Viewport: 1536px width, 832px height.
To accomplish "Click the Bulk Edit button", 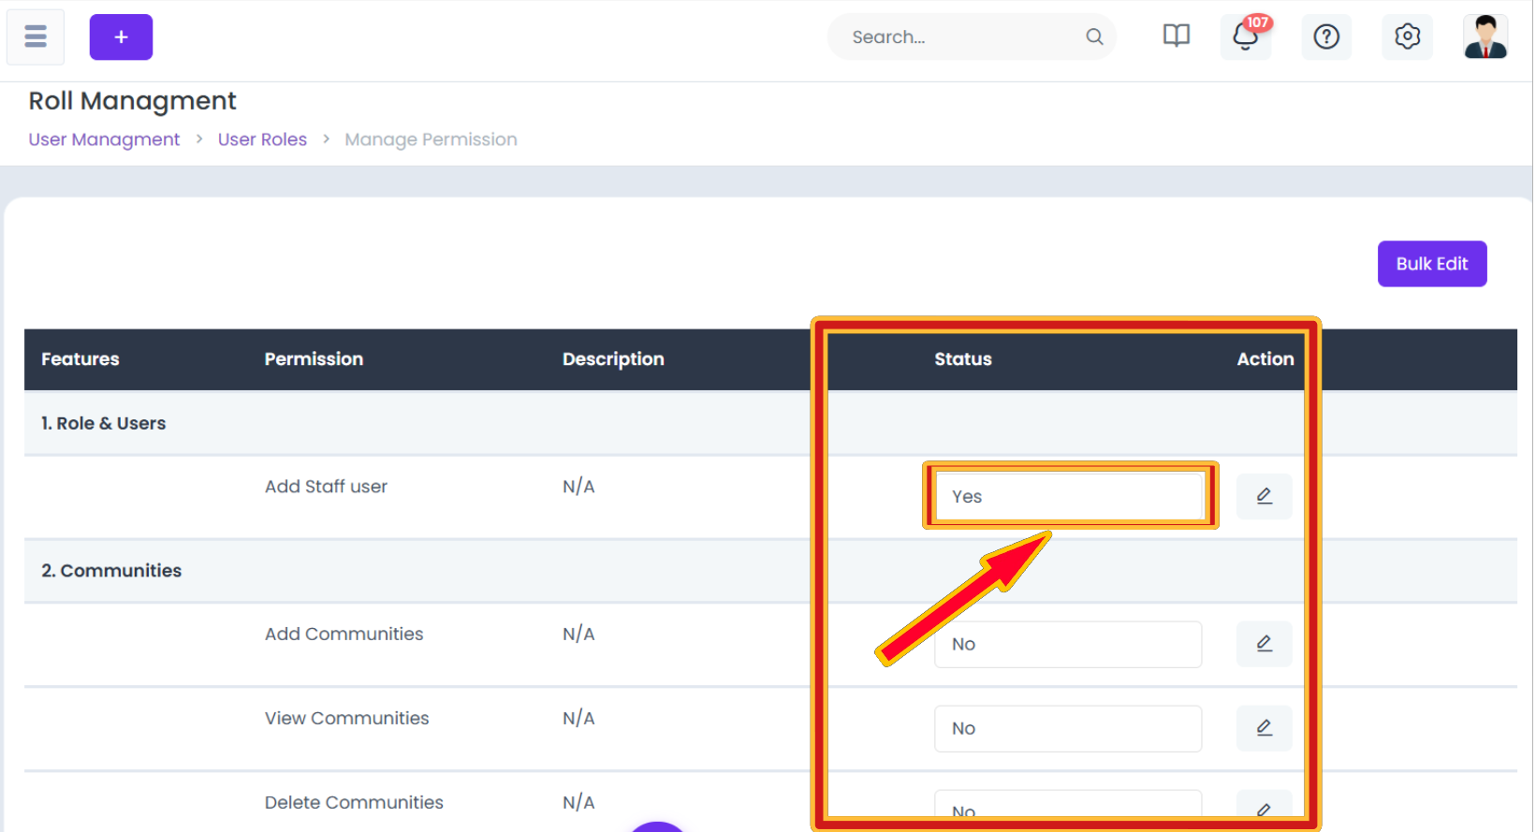I will point(1432,264).
